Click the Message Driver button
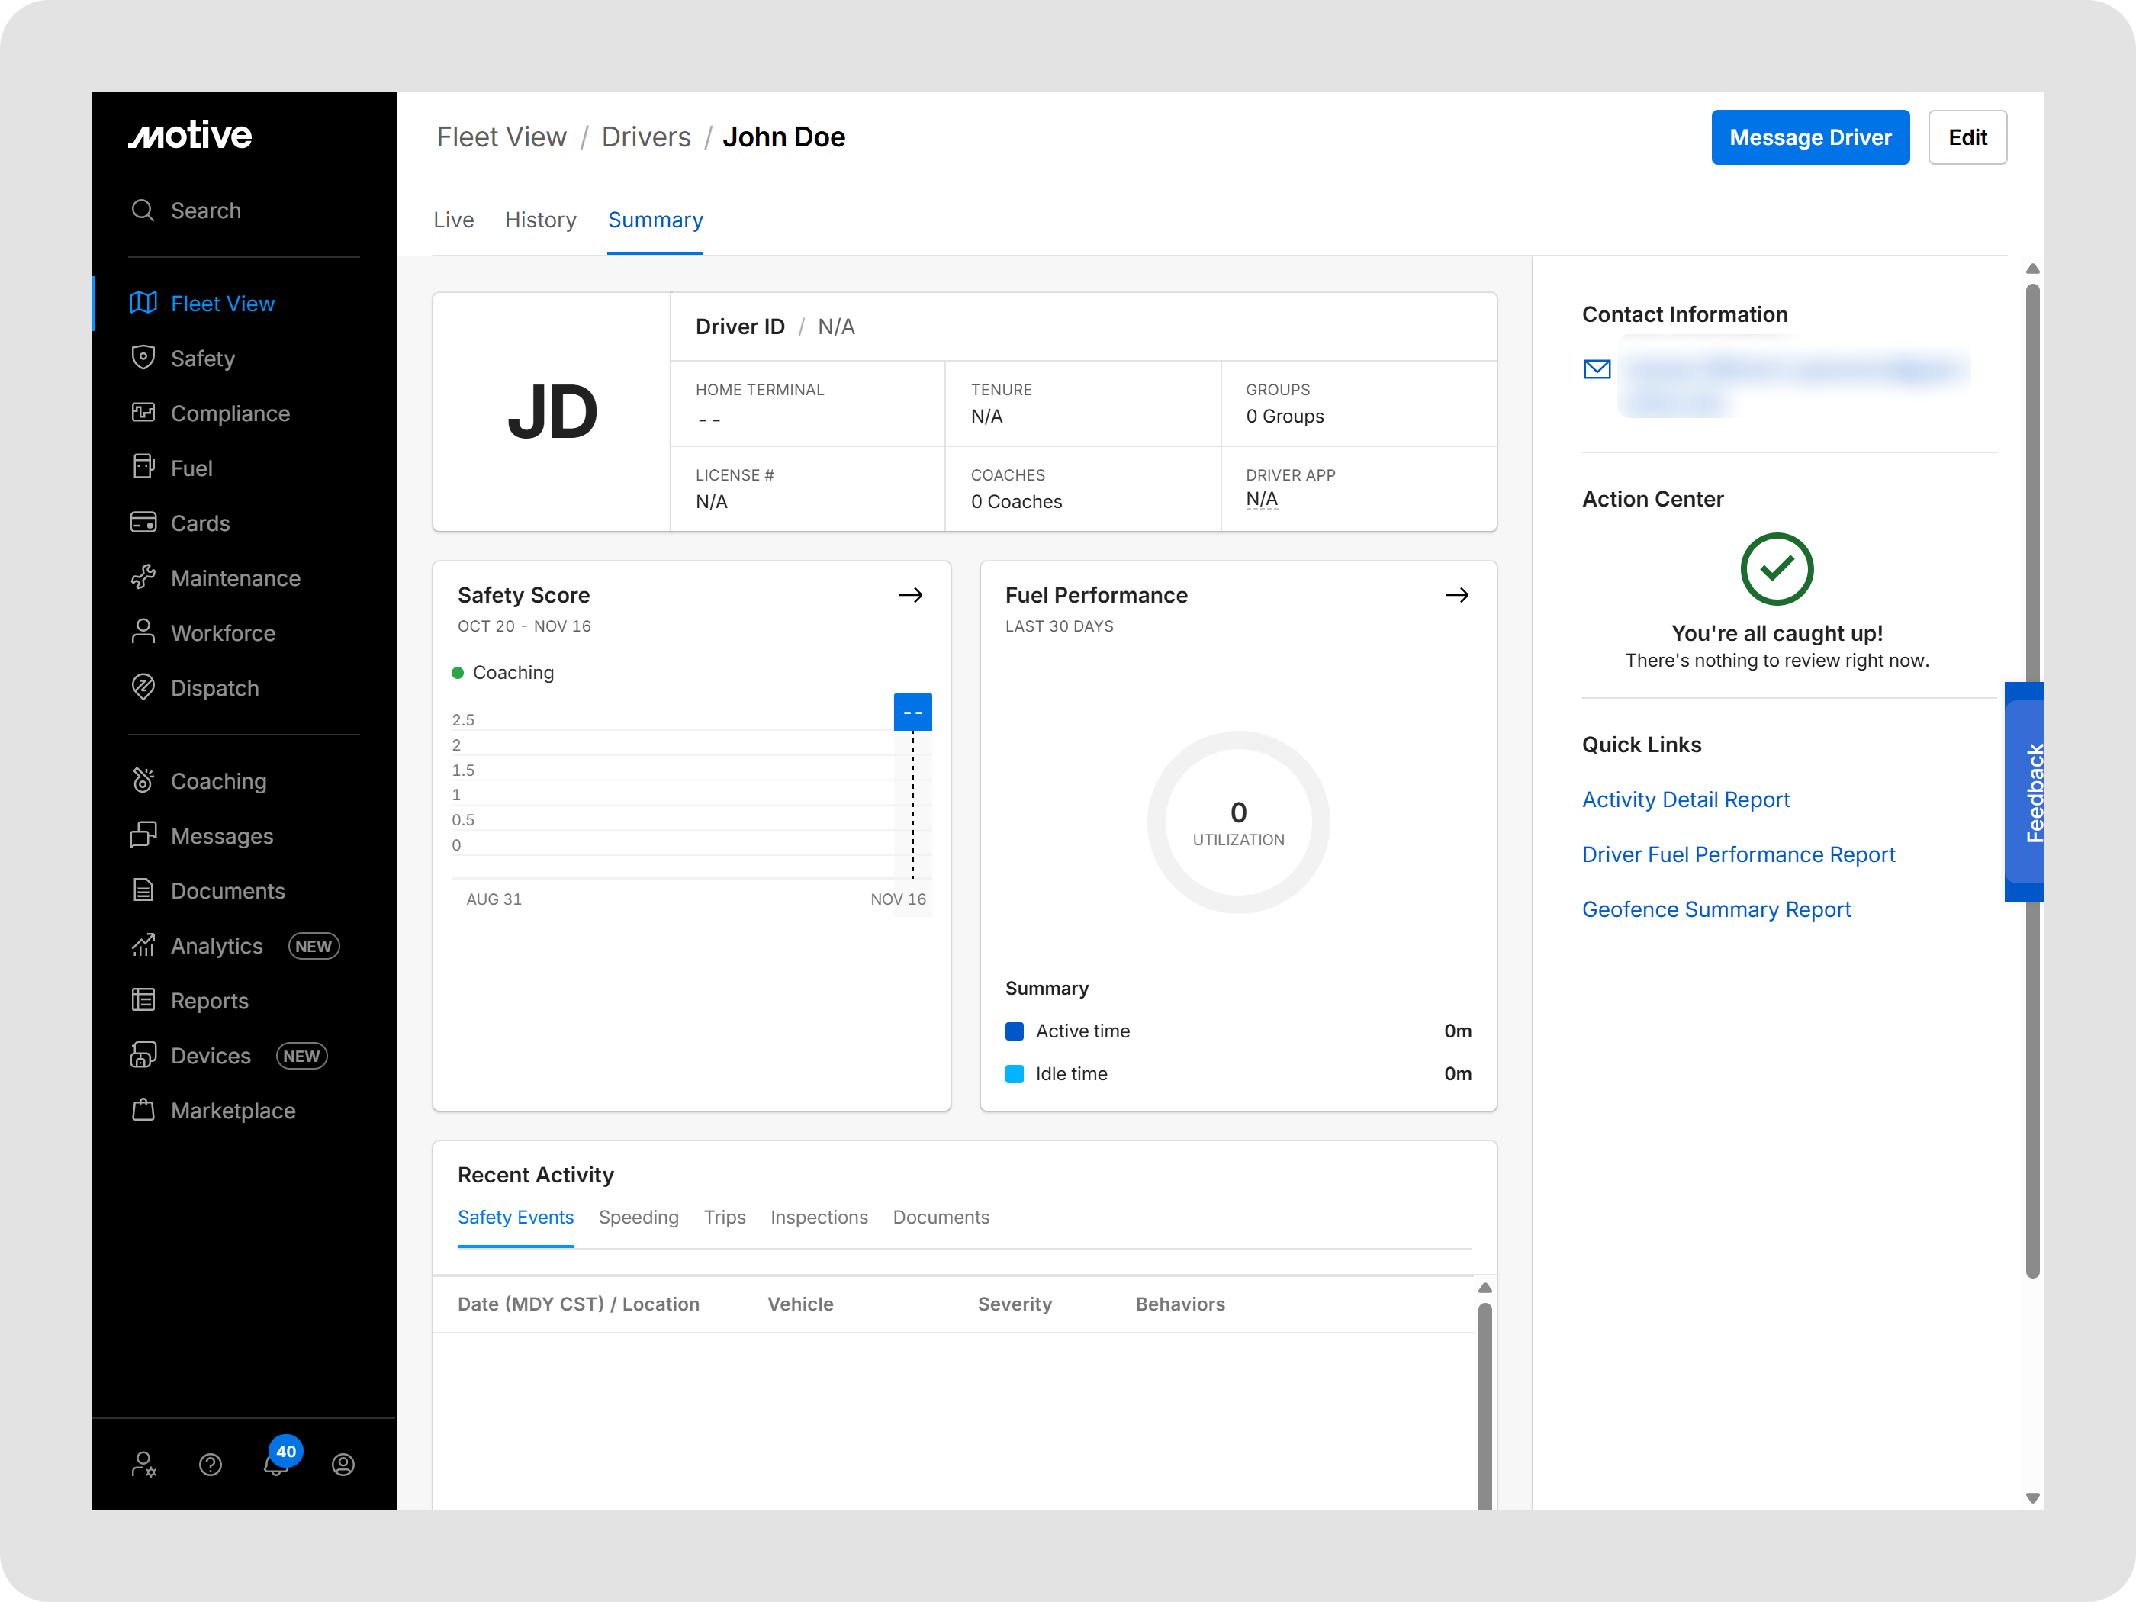Viewport: 2136px width, 1602px height. point(1809,137)
